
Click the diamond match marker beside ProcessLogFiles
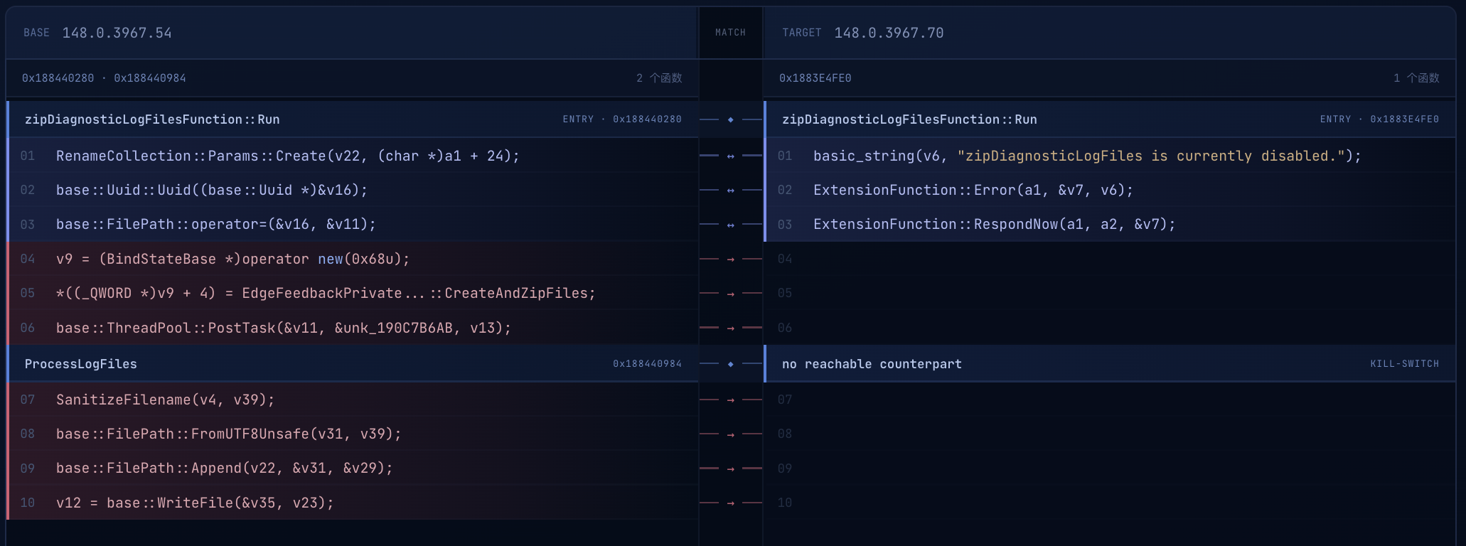pyautogui.click(x=730, y=364)
